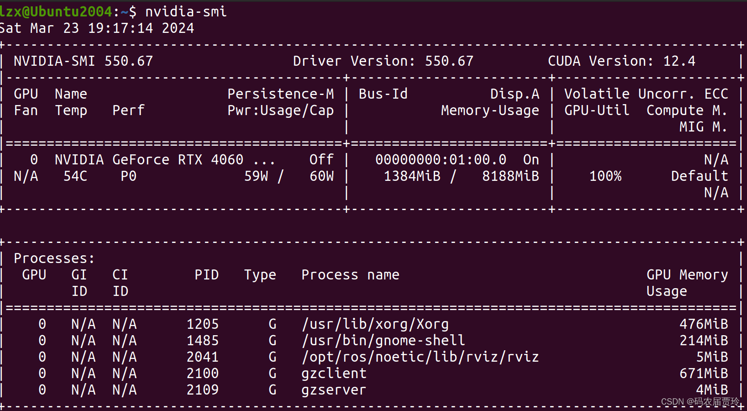Click the temperature value '54C'
This screenshot has height=411, width=747.
75,176
